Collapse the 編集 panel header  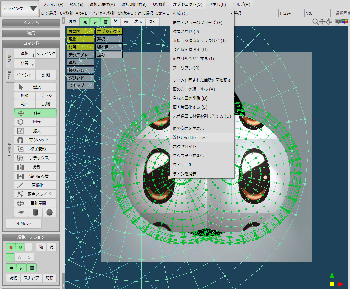click(31, 33)
